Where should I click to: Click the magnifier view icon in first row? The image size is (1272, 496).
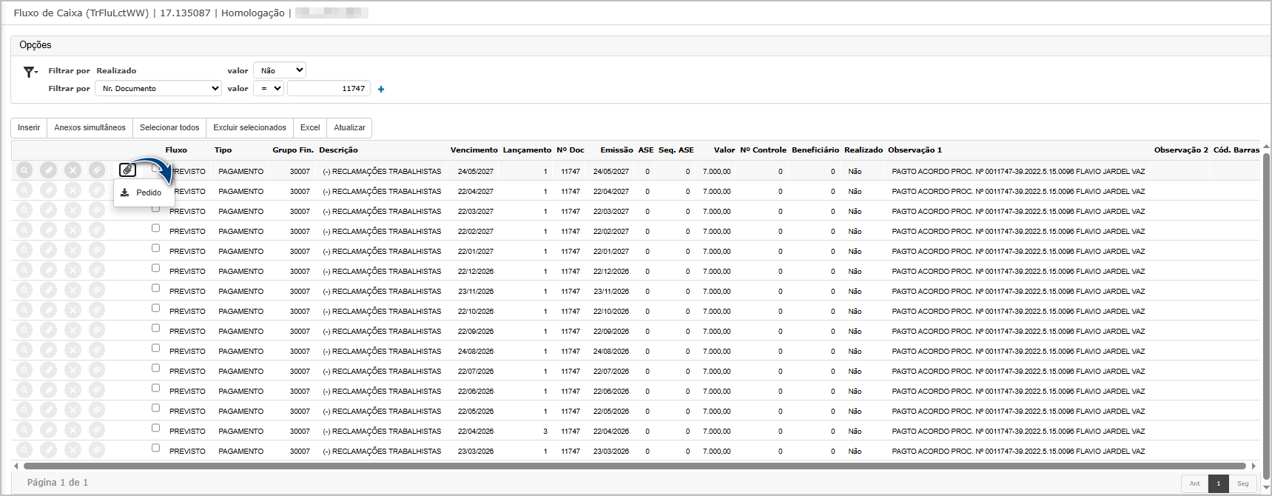(24, 170)
